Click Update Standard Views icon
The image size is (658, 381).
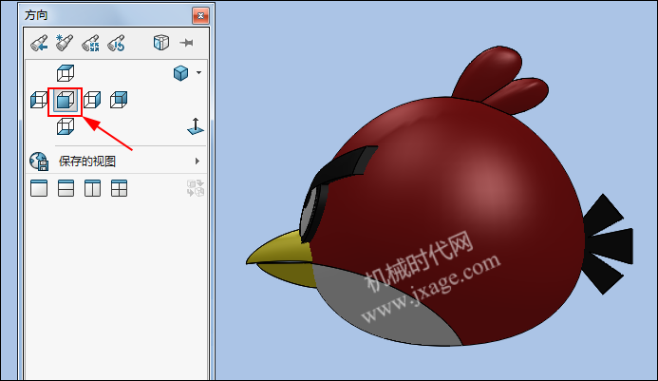[x=90, y=43]
